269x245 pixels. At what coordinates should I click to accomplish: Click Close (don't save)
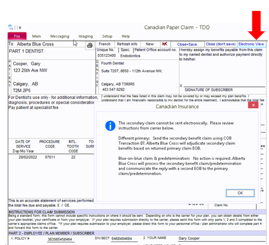click(x=220, y=44)
